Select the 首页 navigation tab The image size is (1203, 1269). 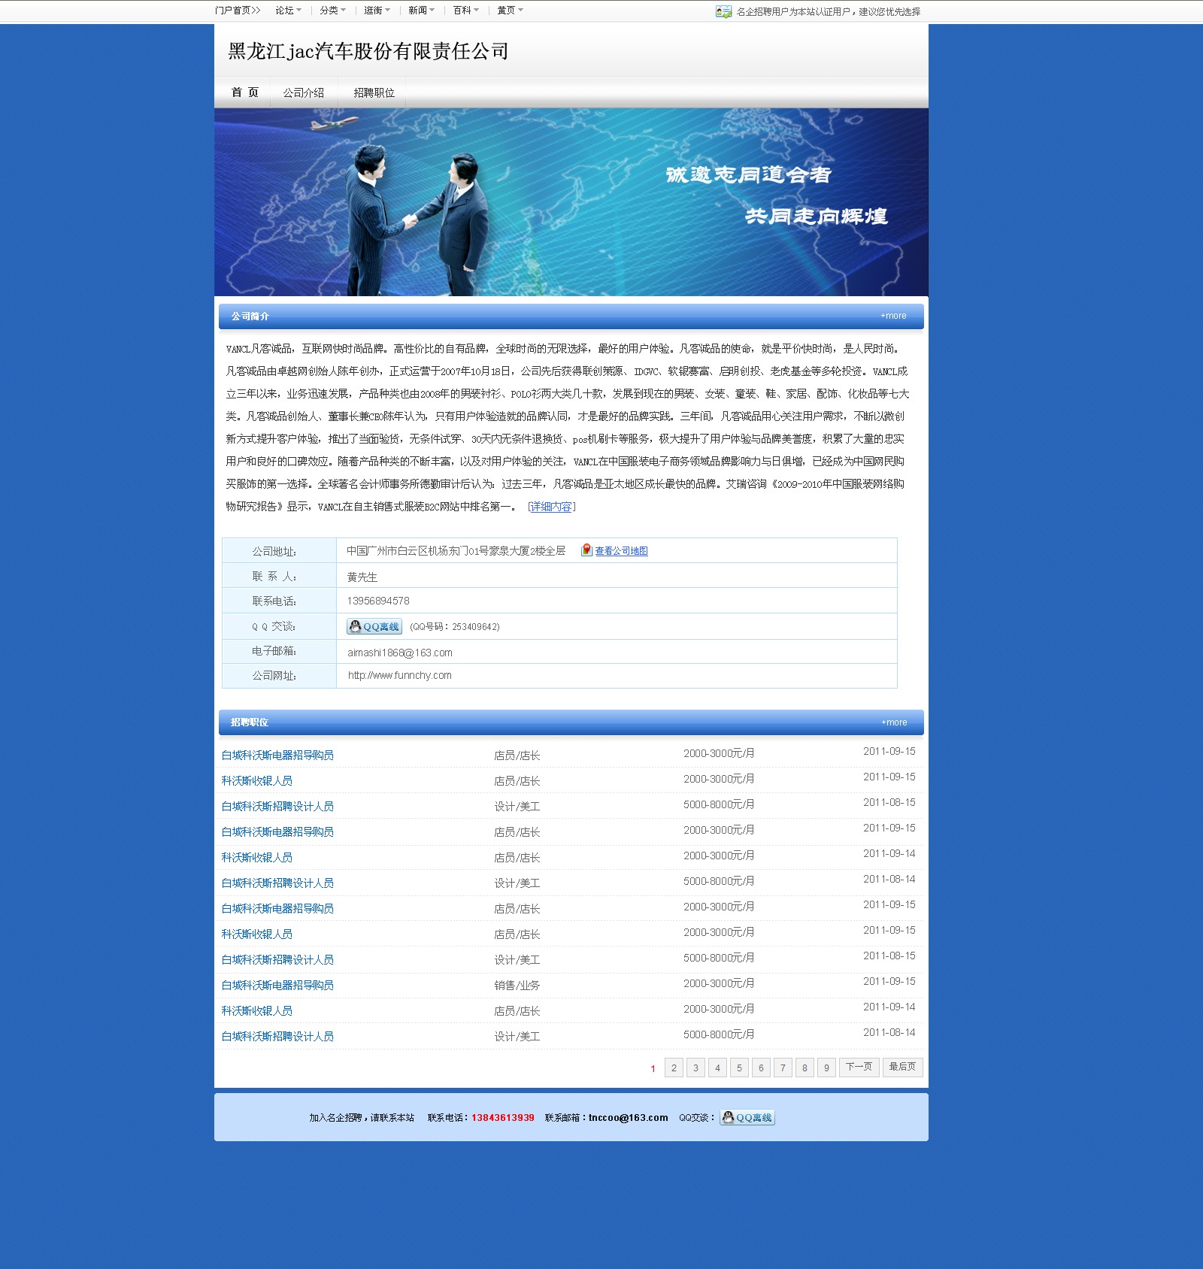[244, 92]
